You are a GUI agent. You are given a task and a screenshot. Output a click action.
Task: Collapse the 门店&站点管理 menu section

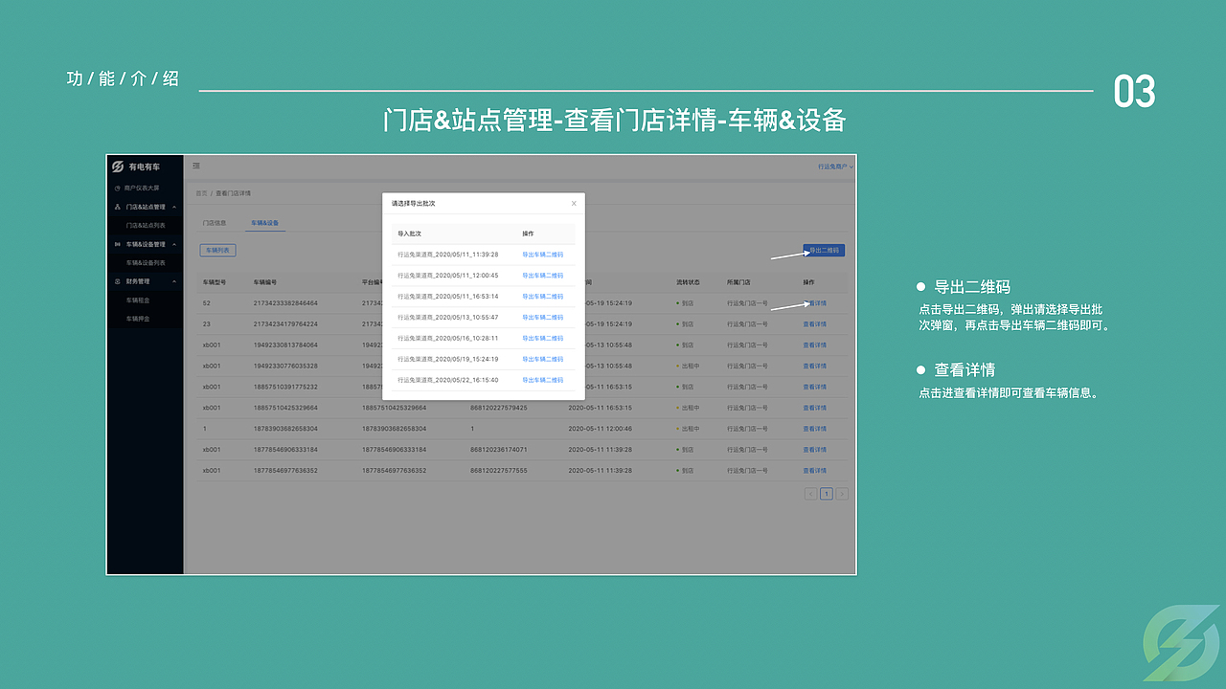174,207
